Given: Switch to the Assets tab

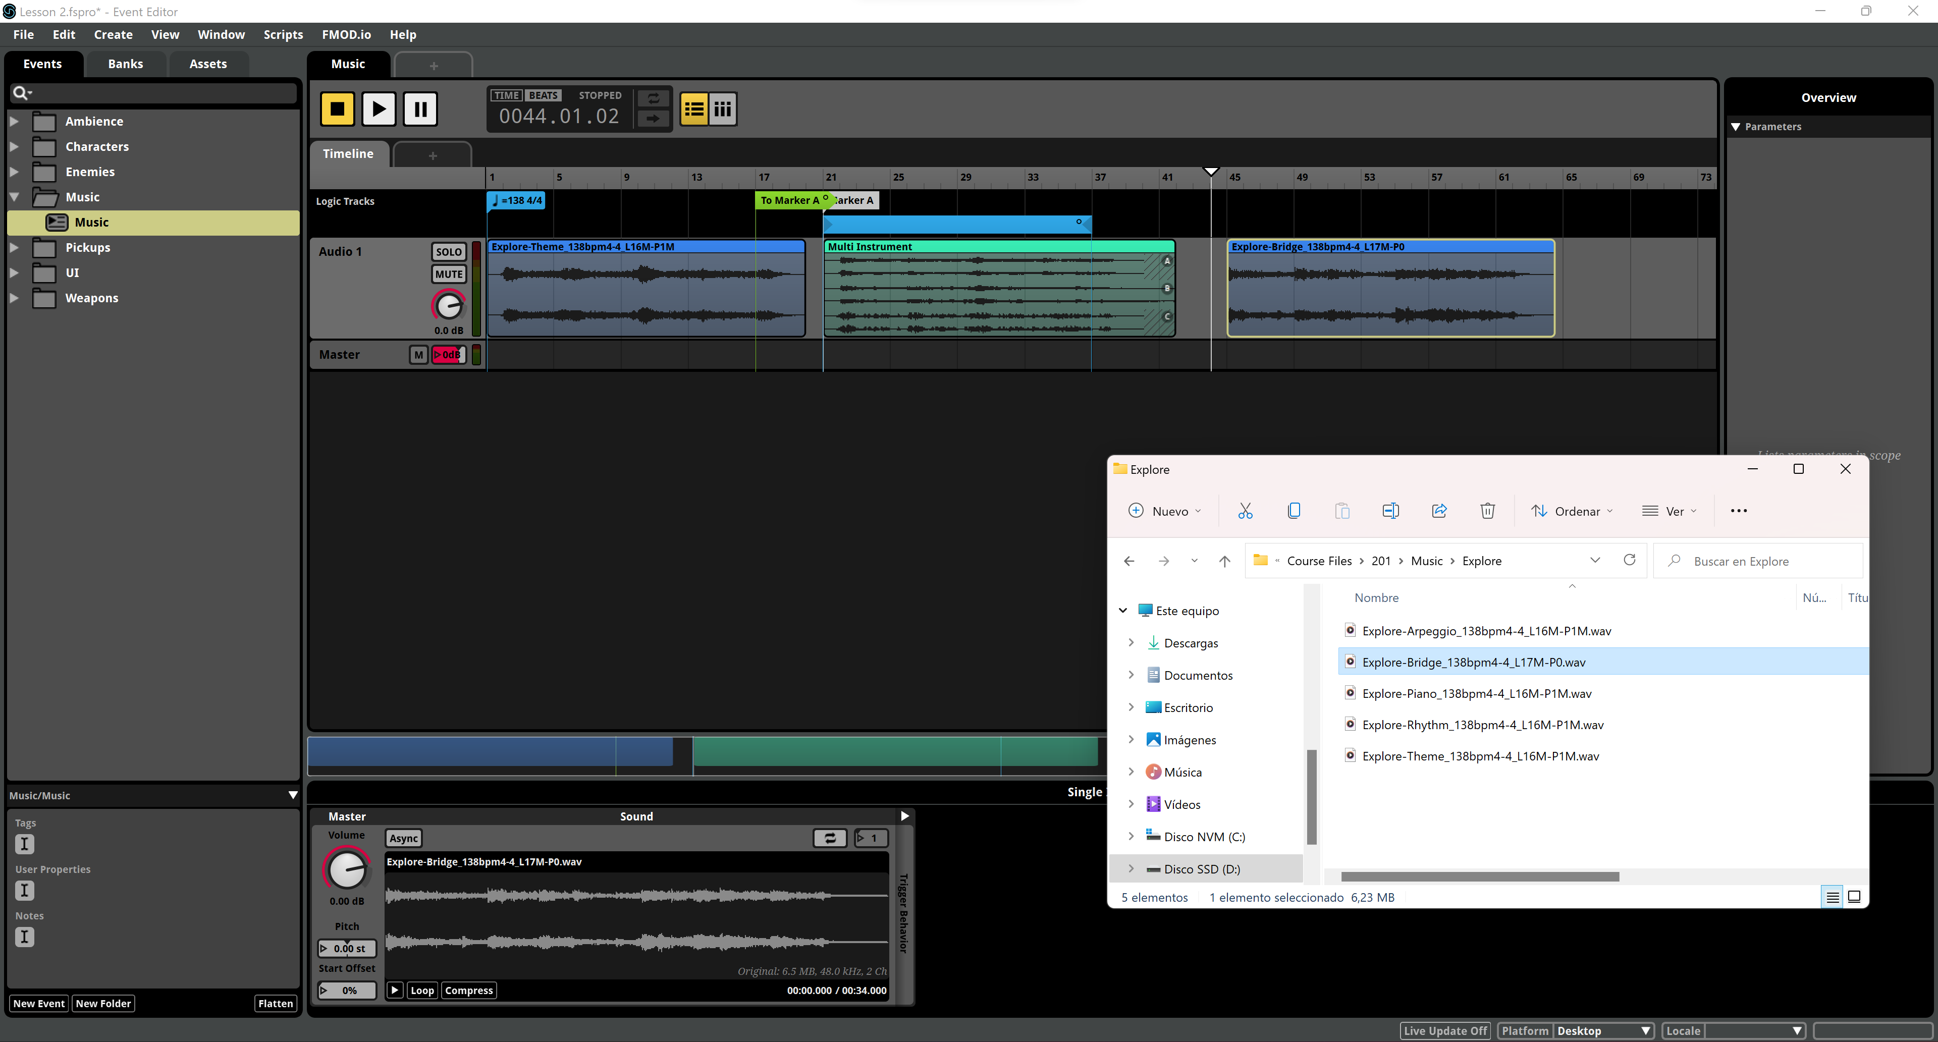Looking at the screenshot, I should (207, 64).
